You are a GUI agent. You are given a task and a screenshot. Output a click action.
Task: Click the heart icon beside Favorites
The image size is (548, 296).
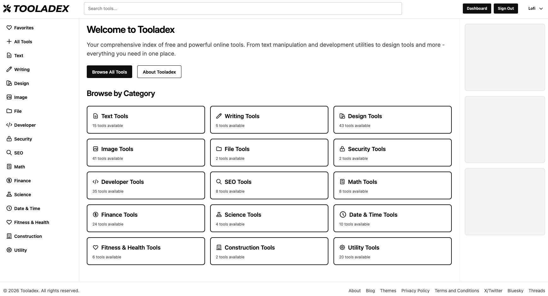click(9, 28)
